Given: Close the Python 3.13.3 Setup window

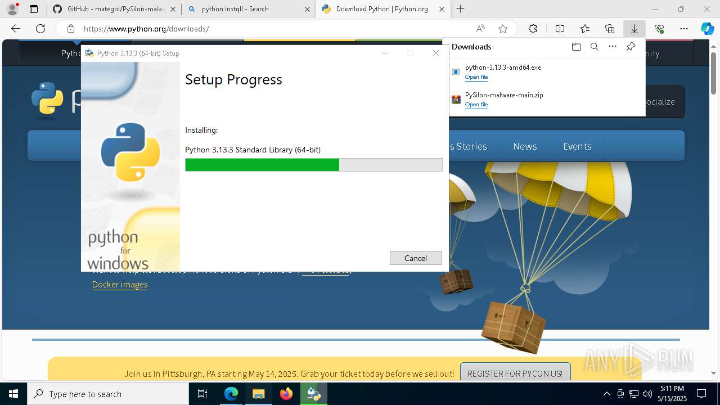Looking at the screenshot, I should [435, 53].
